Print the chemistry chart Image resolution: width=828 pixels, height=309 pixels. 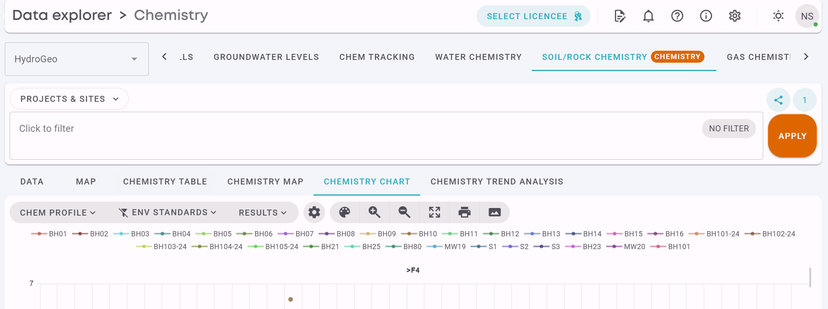click(x=465, y=212)
